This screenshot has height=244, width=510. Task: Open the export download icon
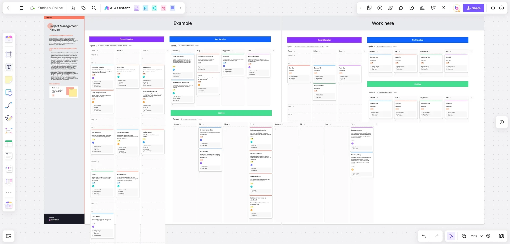point(73,8)
